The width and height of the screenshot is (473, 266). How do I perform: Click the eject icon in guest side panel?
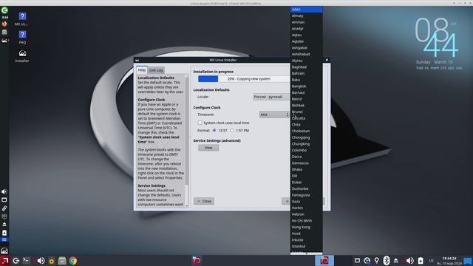pos(4,225)
